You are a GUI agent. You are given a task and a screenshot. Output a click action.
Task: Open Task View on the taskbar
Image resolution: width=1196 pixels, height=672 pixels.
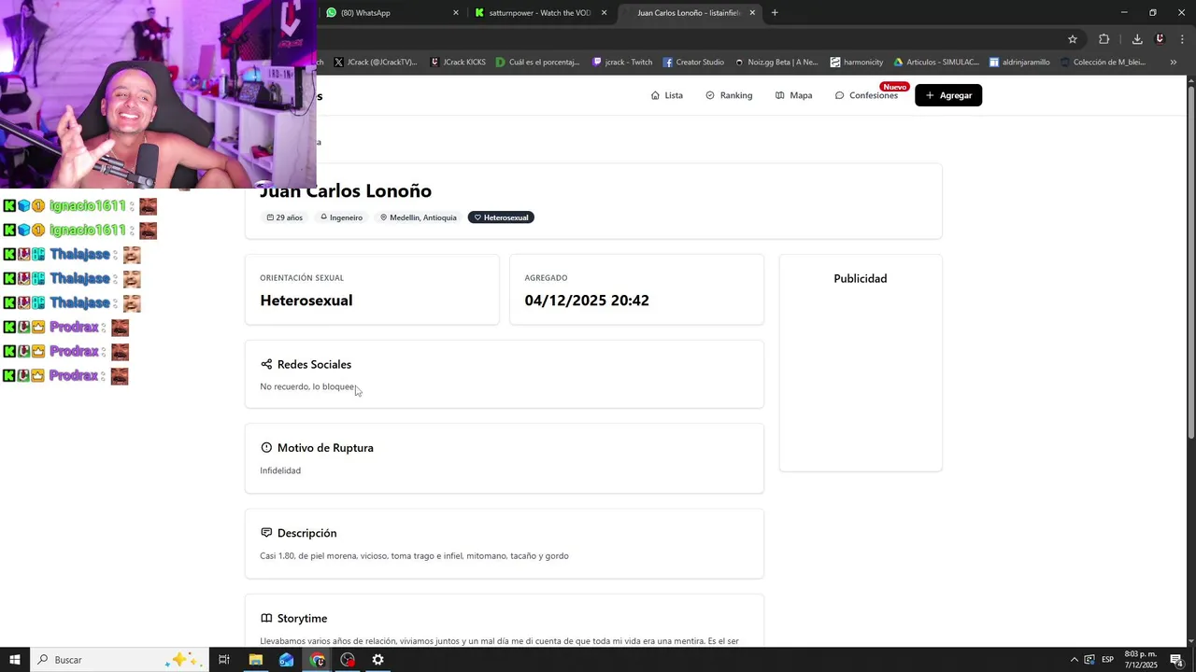click(224, 660)
